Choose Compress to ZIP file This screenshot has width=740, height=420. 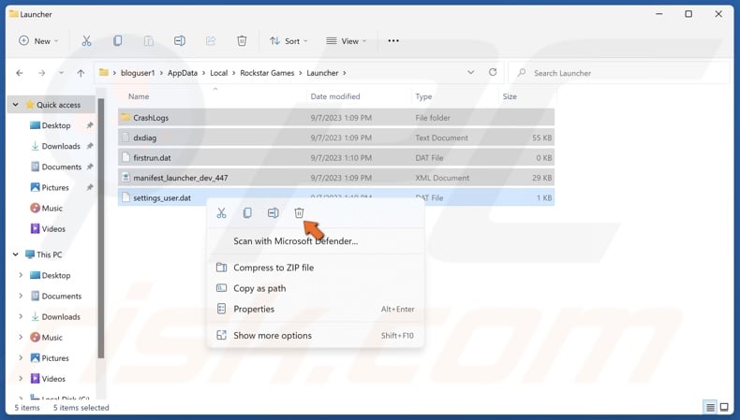tap(316, 268)
